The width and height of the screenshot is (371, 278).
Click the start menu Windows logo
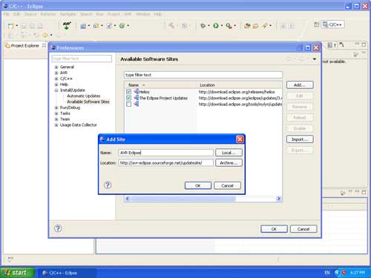(7, 273)
